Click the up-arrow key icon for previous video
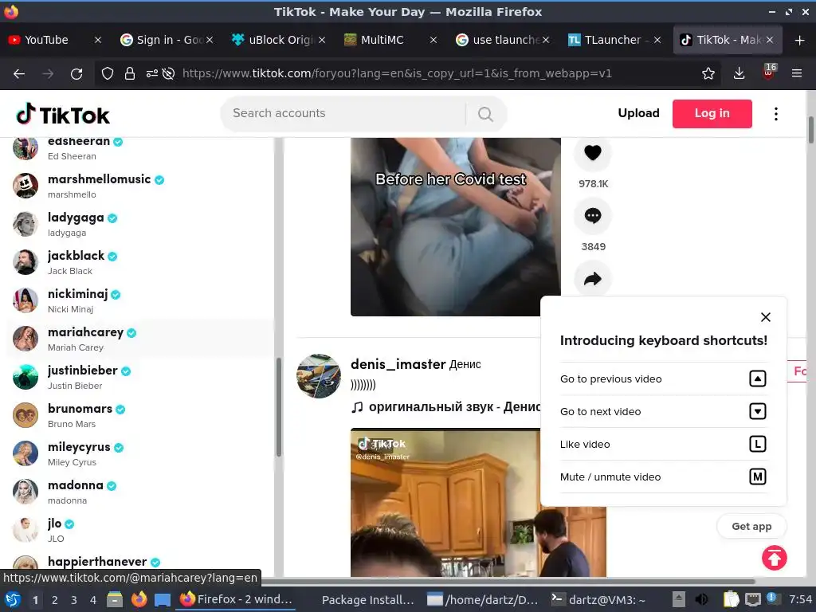Image resolution: width=816 pixels, height=612 pixels. [757, 379]
